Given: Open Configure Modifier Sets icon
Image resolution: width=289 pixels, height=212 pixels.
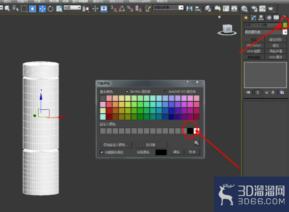Looking at the screenshot, I should (x=282, y=92).
